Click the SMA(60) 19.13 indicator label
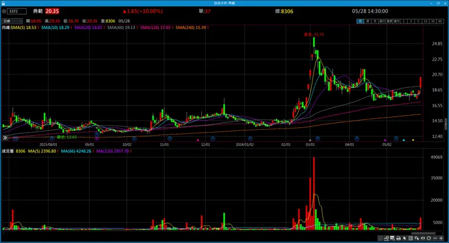 coord(121,28)
